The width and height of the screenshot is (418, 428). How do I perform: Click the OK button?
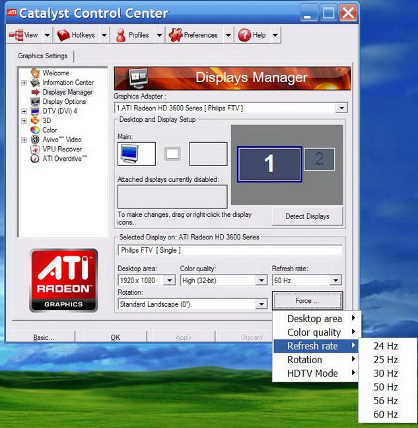(x=116, y=337)
